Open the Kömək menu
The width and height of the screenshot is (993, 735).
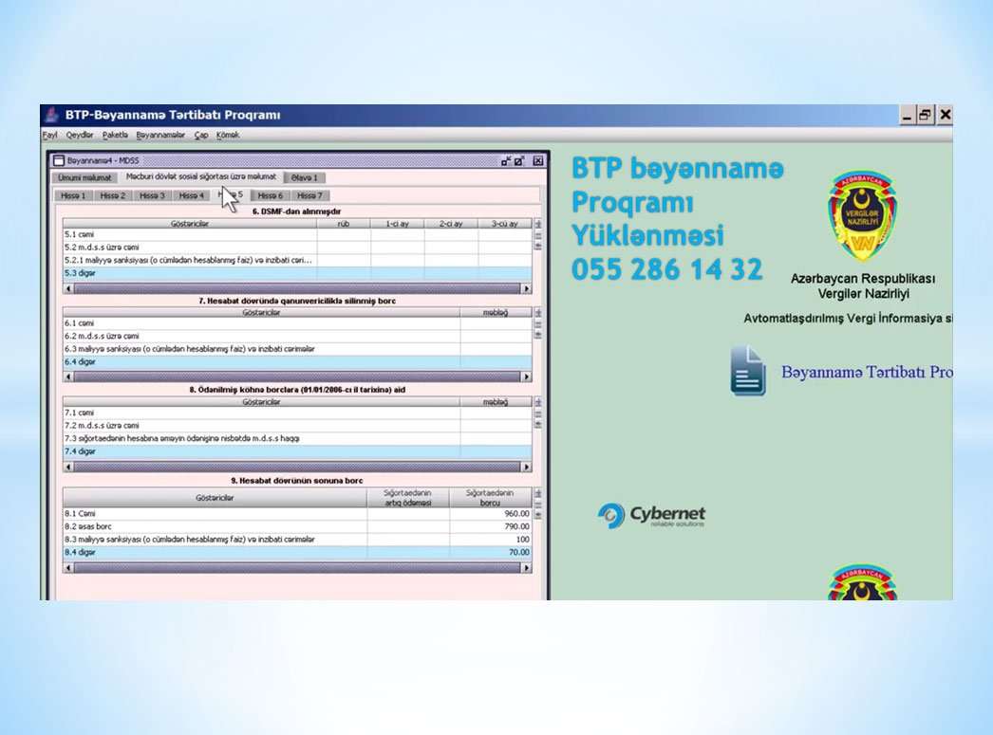(x=228, y=135)
